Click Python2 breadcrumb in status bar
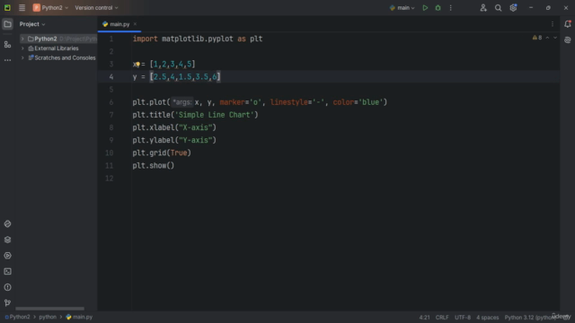The width and height of the screenshot is (575, 323). [18, 317]
